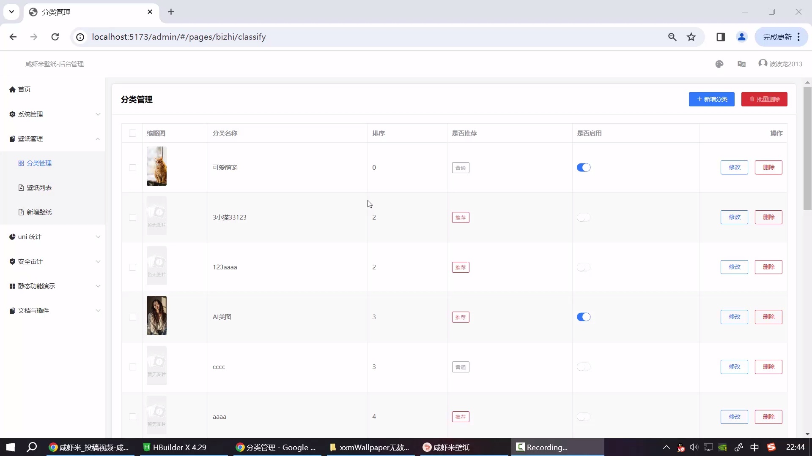Click the vertical page scrollbar
This screenshot has width=812, height=456.
click(x=807, y=148)
